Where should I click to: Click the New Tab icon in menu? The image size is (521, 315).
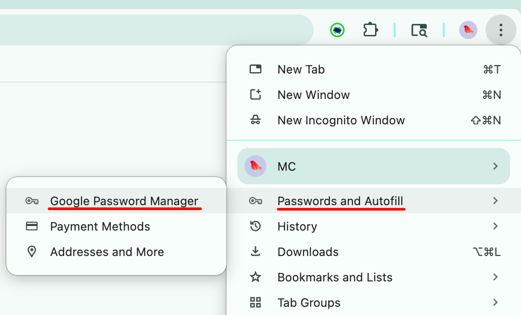point(255,69)
